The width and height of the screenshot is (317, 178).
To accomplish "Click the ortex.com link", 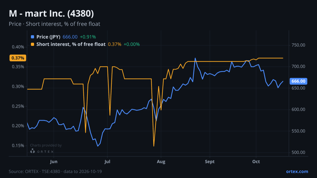I will (297, 171).
